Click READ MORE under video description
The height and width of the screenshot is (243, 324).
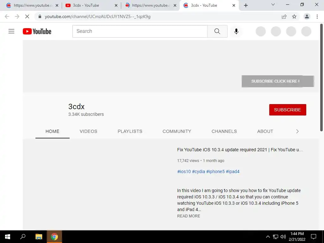pyautogui.click(x=189, y=216)
